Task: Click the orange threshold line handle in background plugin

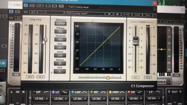Action: coord(161,49)
